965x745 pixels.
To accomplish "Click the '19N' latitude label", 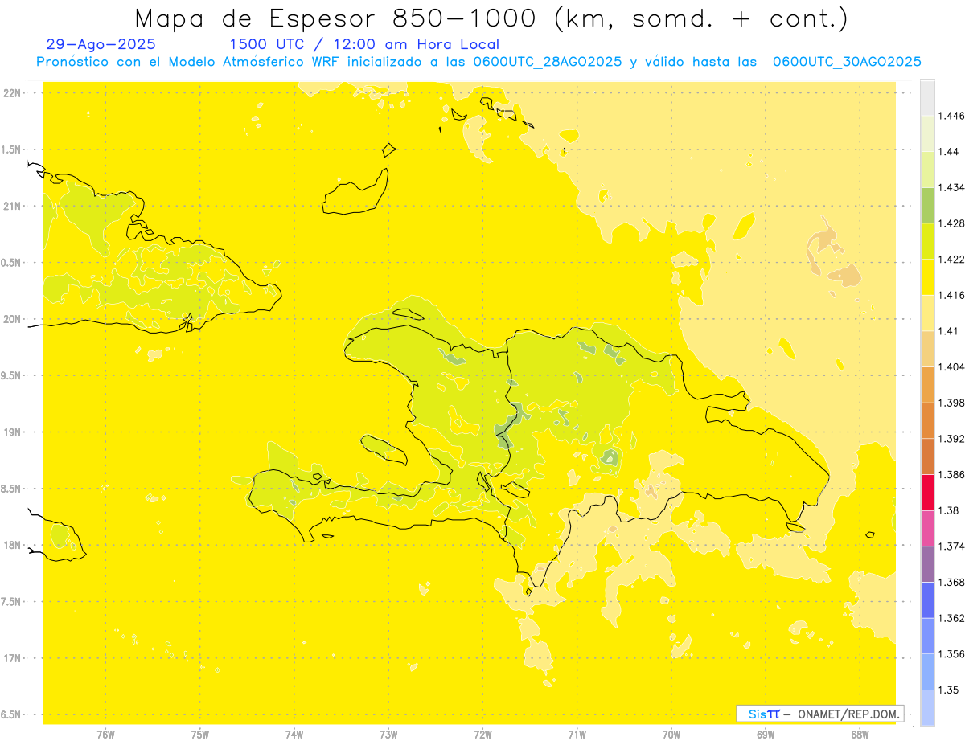I will pos(12,432).
